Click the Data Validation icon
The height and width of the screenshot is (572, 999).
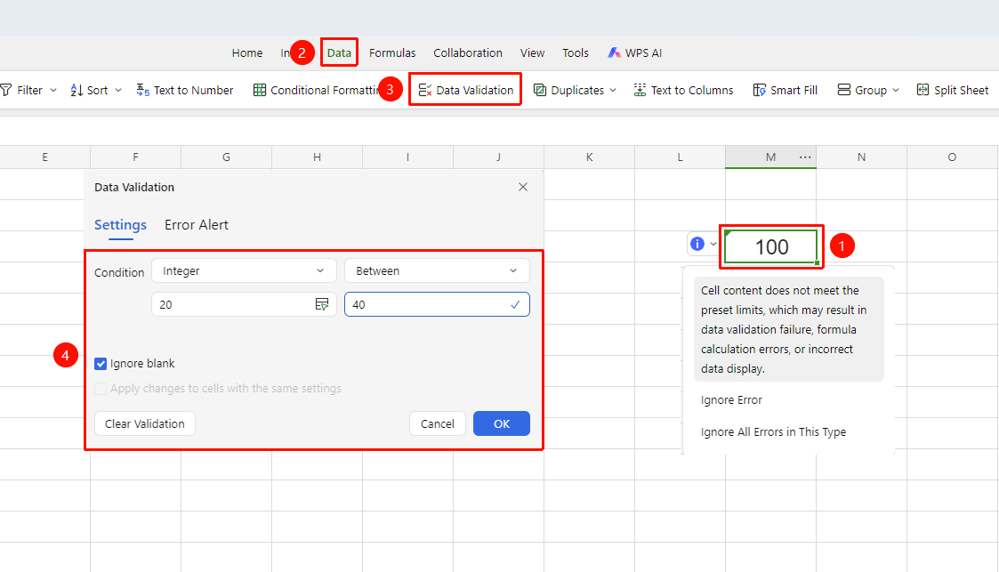pos(425,90)
